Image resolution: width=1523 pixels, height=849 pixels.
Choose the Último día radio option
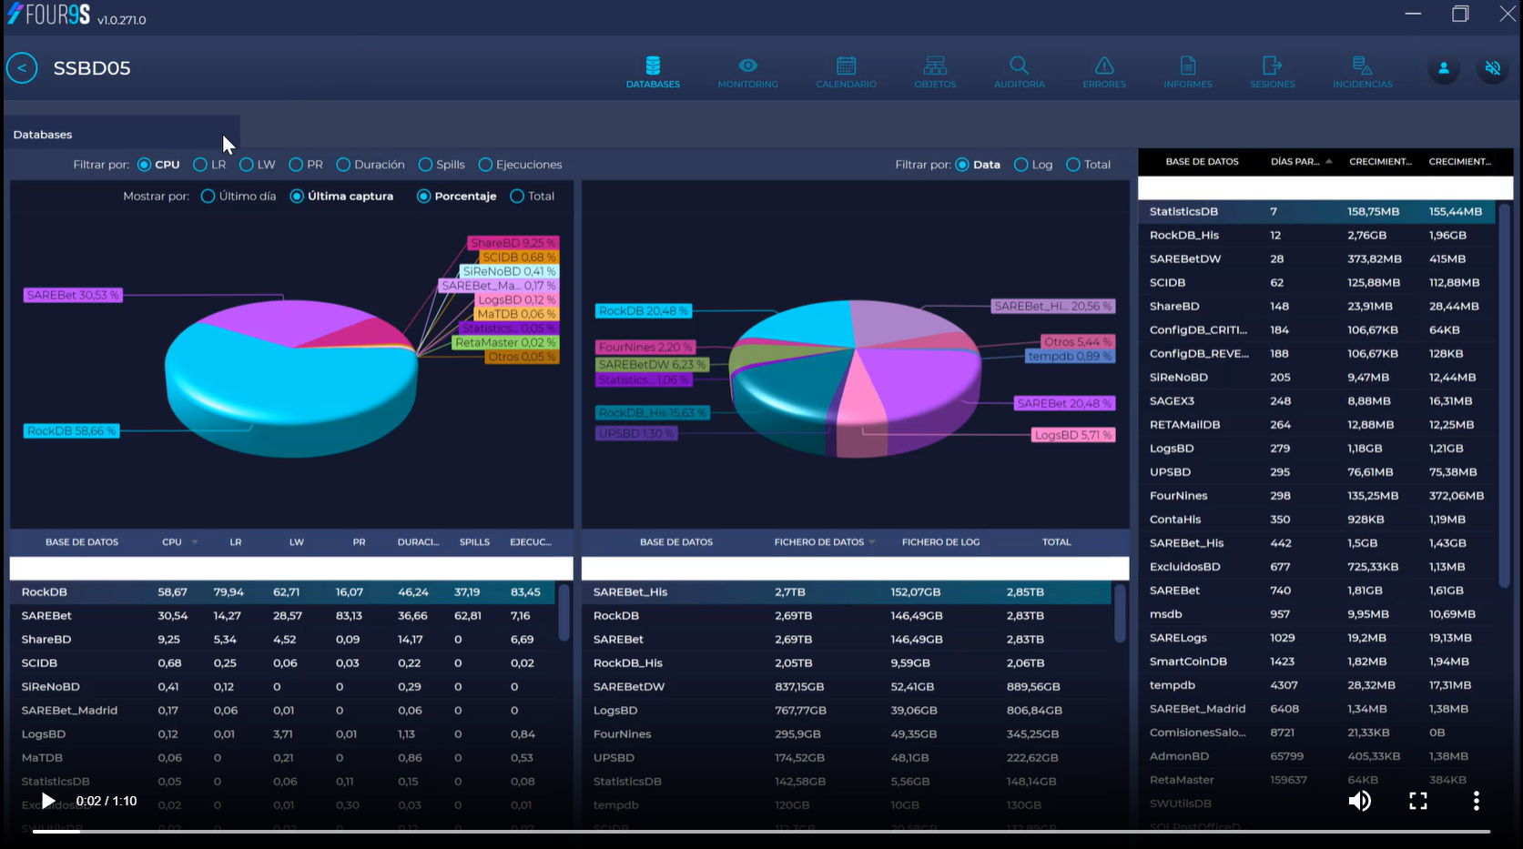point(208,197)
